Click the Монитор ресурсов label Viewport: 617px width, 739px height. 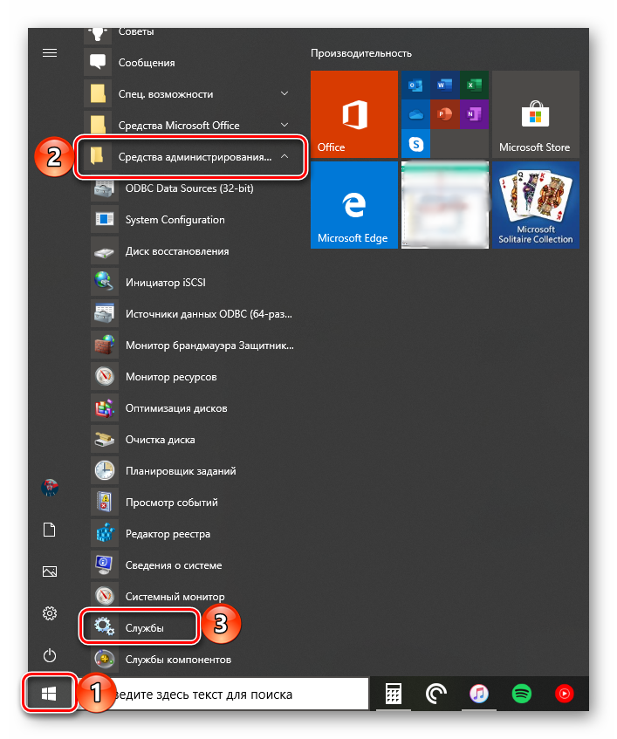(x=171, y=377)
